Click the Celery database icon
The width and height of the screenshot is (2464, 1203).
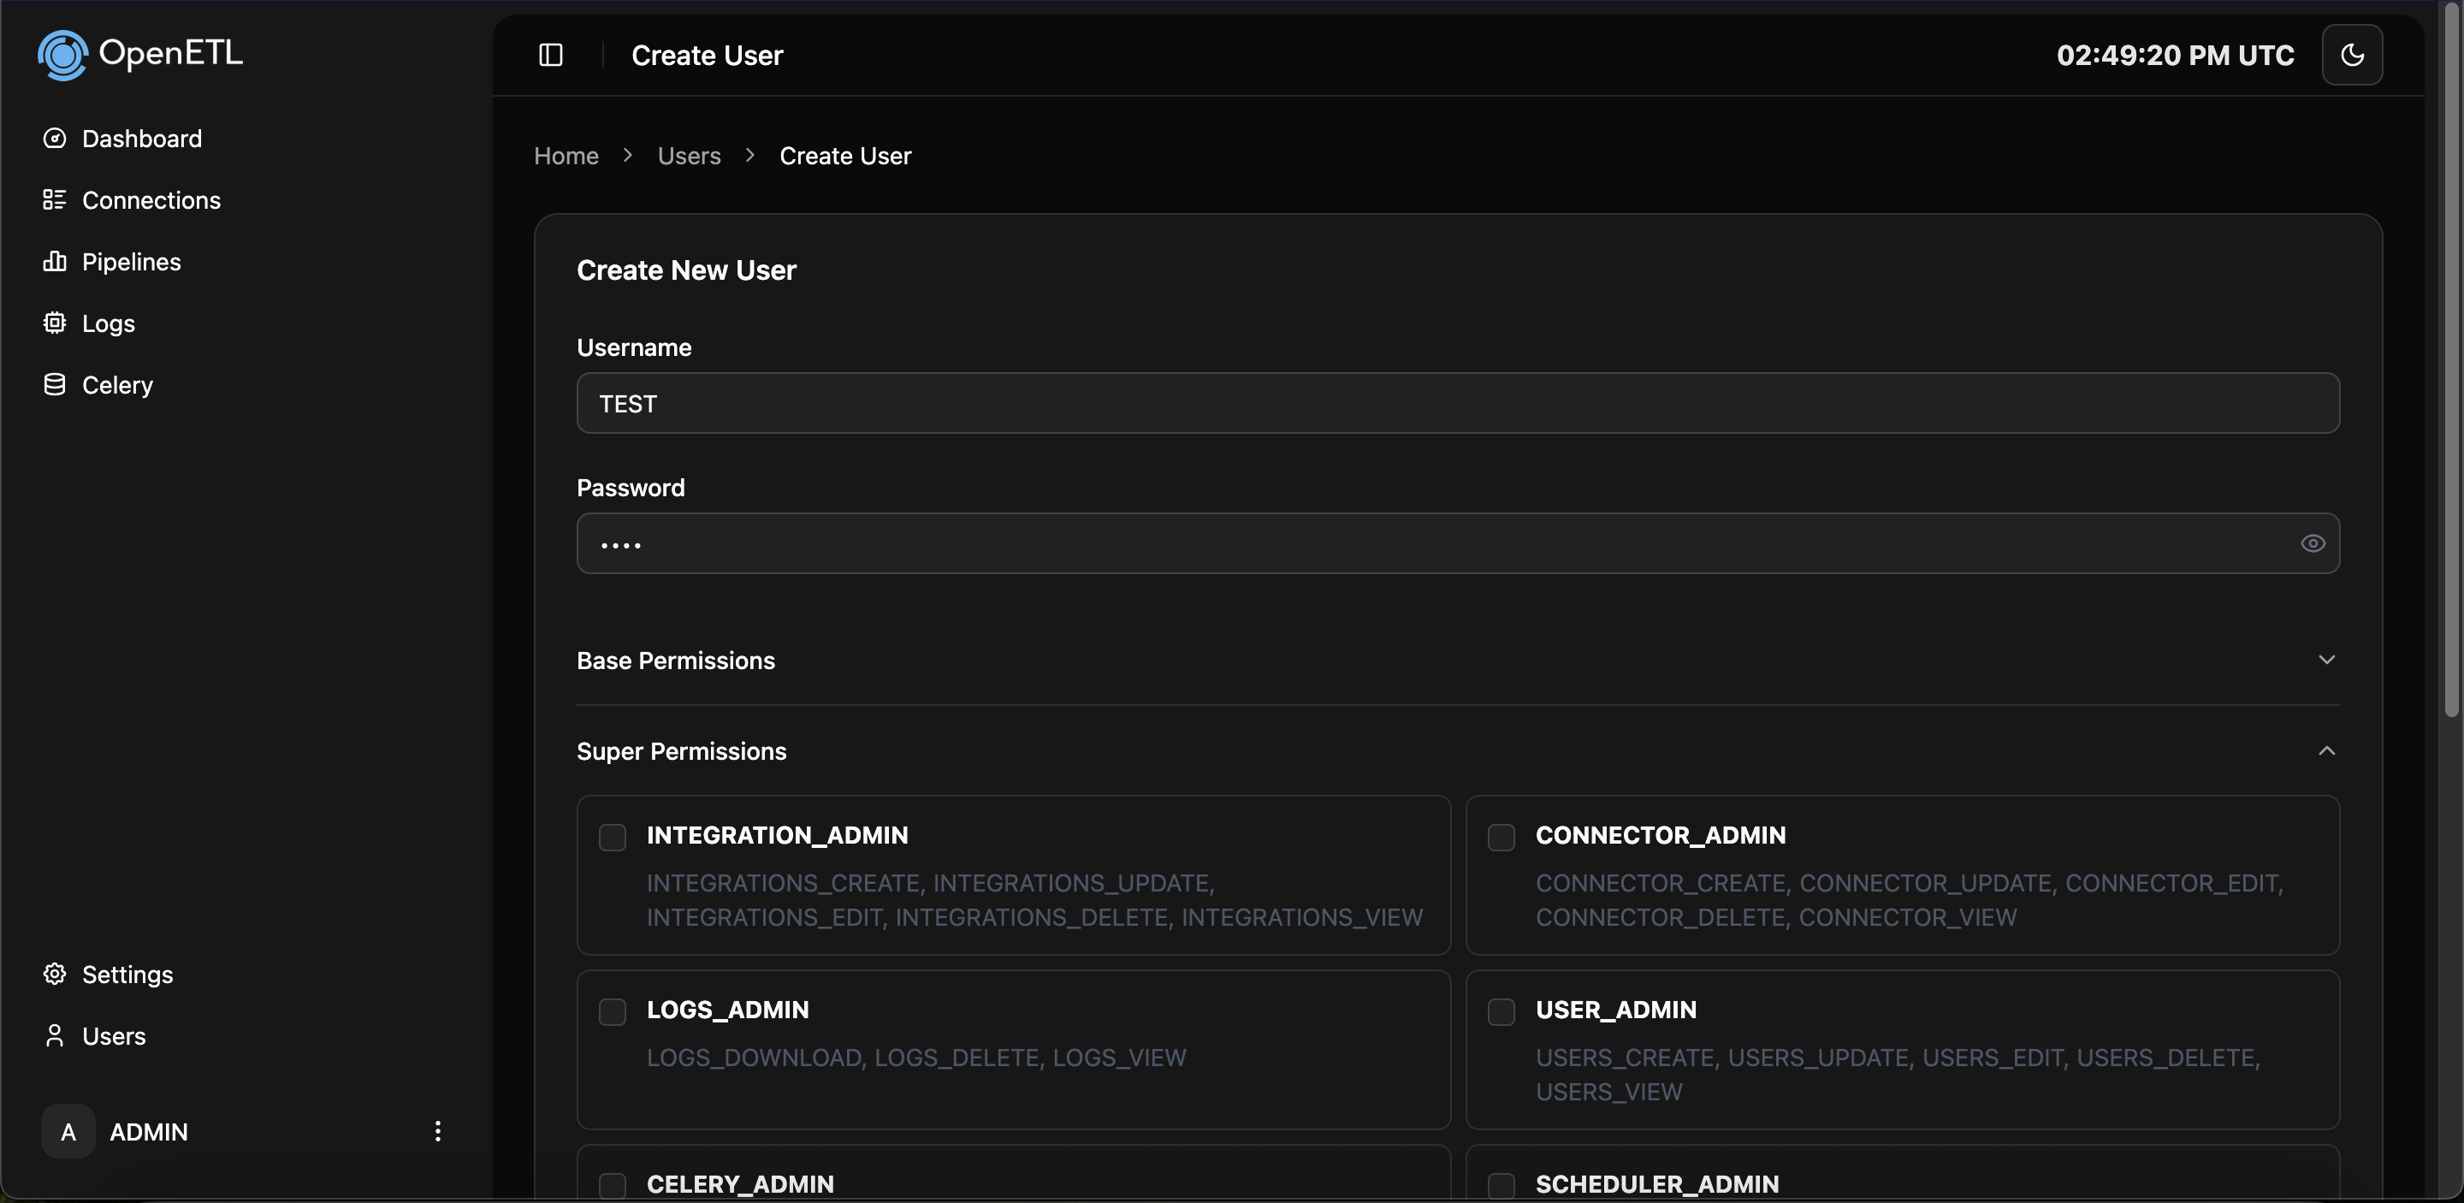55,384
